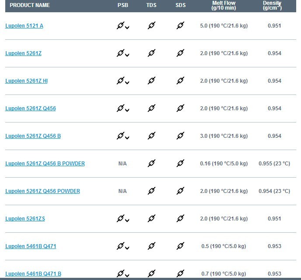Open TDS link icon for Lupolen 5261Z Q456 row

[x=152, y=108]
